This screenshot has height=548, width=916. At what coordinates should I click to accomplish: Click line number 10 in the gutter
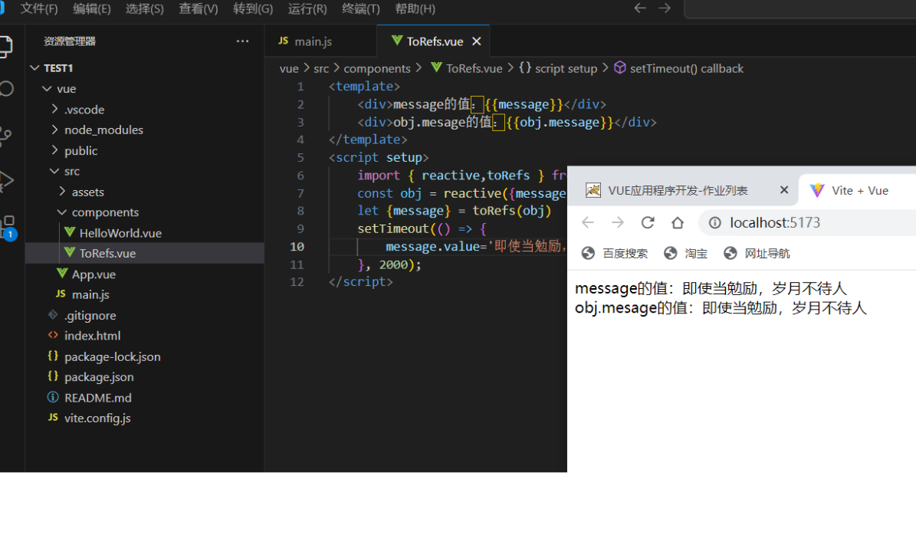coord(297,247)
